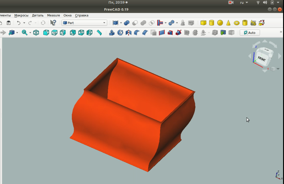Click the green F projection icon
This screenshot has height=184, width=284.
[x=223, y=33]
